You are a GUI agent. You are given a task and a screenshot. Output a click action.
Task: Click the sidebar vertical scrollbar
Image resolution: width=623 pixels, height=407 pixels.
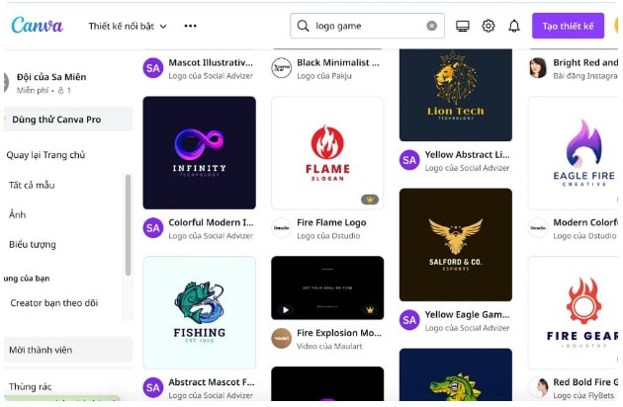pyautogui.click(x=128, y=225)
